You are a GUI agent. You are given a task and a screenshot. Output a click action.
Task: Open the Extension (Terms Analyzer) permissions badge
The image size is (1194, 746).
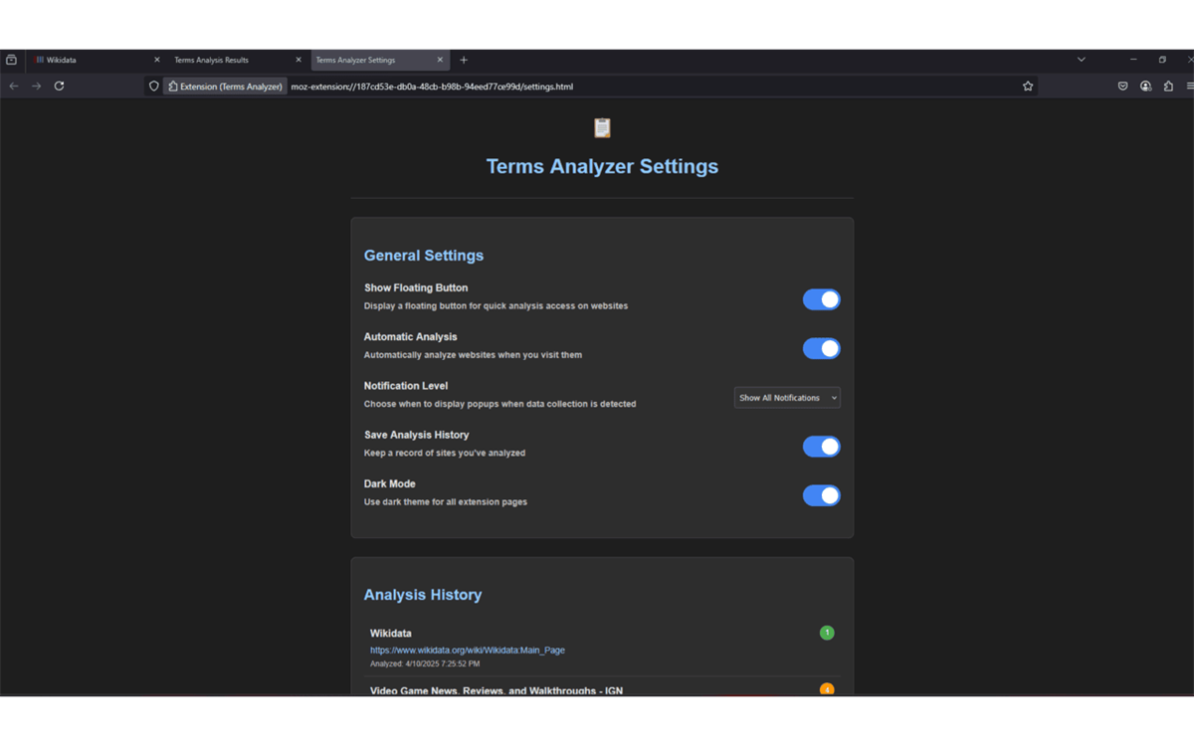point(225,87)
